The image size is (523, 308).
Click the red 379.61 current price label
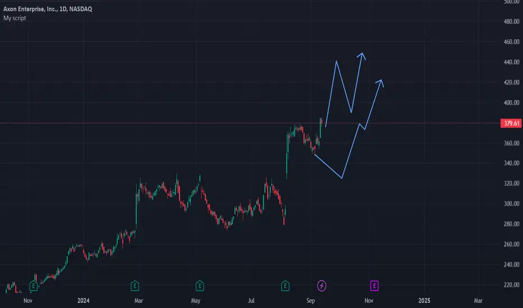[511, 124]
